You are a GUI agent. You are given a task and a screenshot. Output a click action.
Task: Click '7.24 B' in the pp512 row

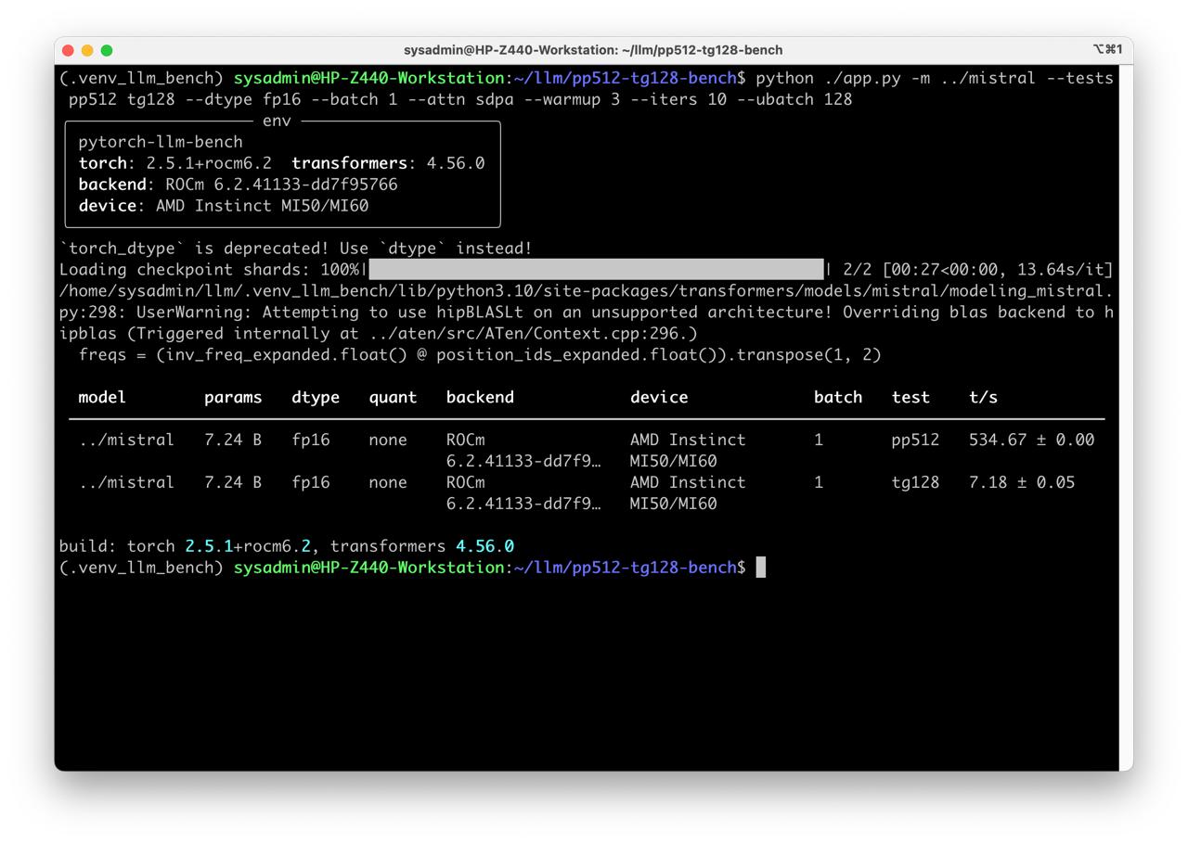coord(233,440)
